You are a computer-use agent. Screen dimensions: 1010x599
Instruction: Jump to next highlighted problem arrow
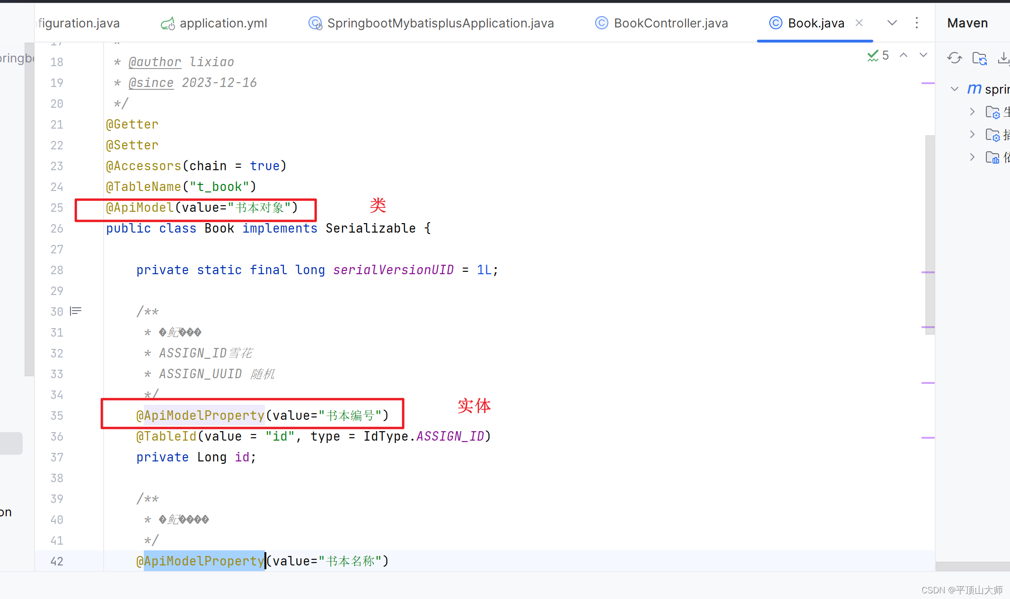coord(923,55)
